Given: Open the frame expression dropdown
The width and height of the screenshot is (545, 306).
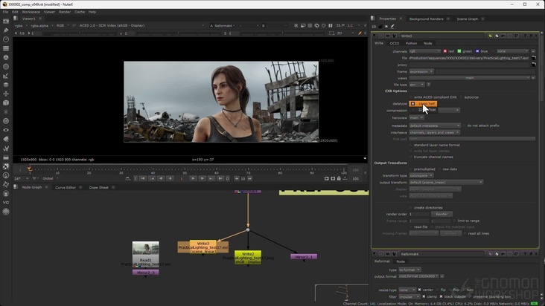Looking at the screenshot, I should (421, 71).
